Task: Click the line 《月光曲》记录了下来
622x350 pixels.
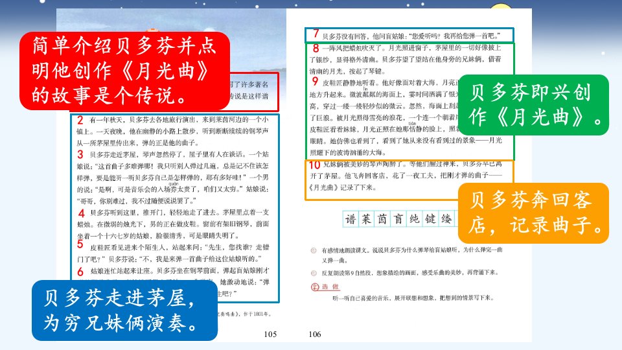Action: pos(342,187)
